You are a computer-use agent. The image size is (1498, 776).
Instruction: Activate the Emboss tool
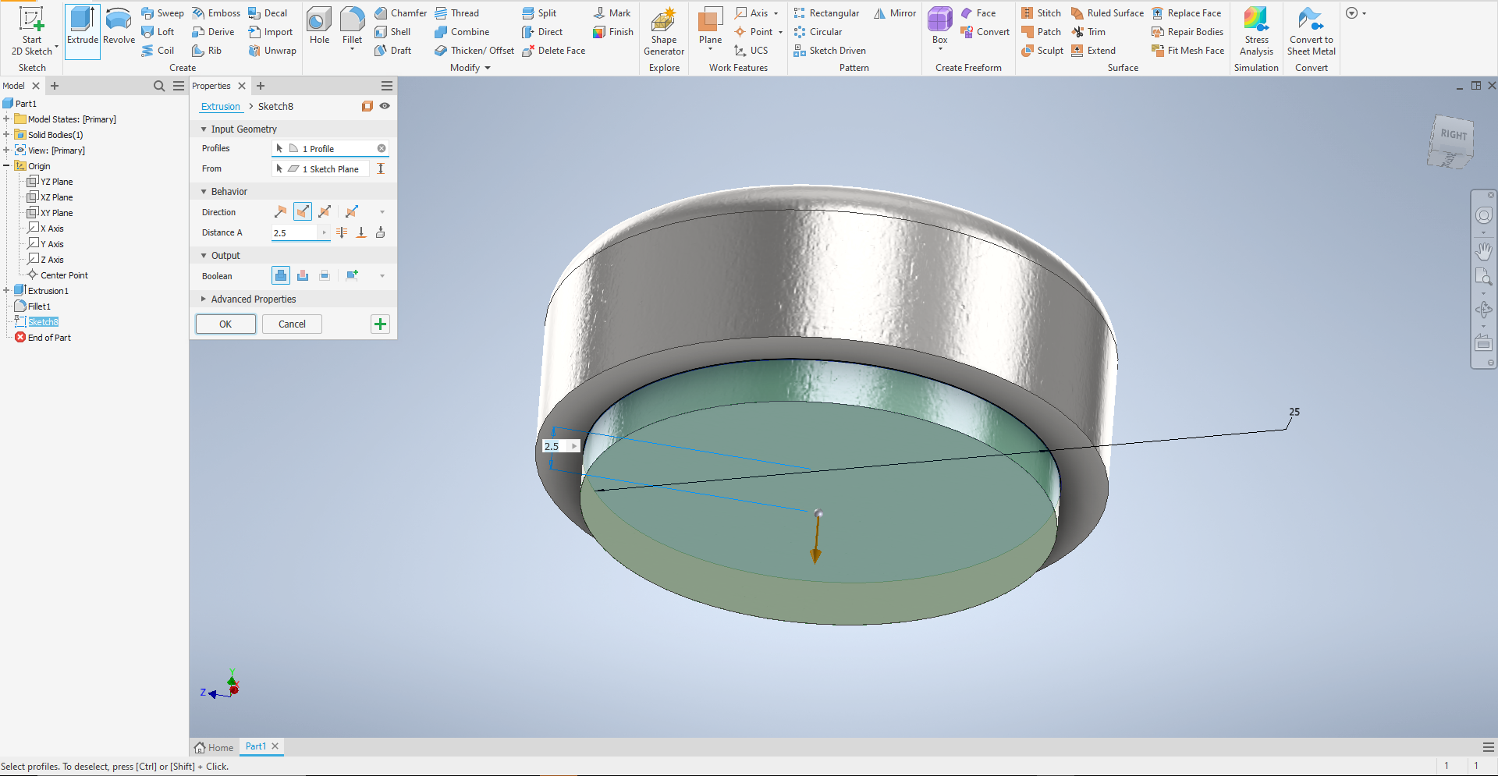pos(216,13)
